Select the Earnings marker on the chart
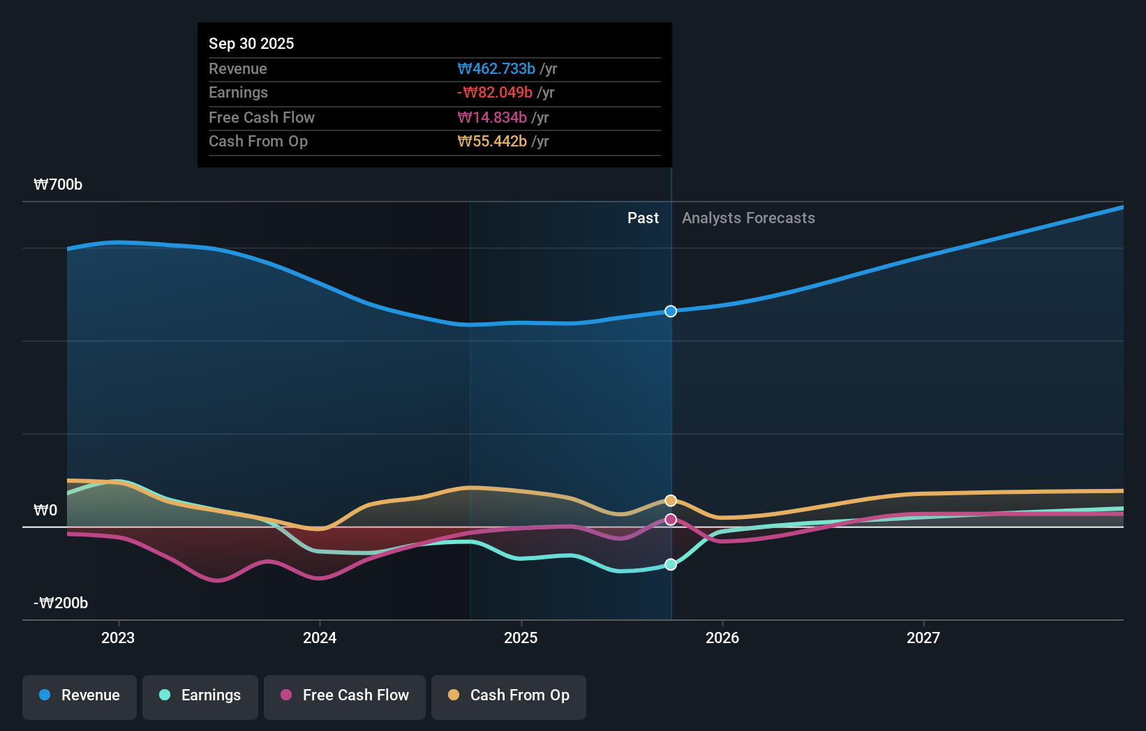Screen dimensions: 1146x731 point(670,564)
